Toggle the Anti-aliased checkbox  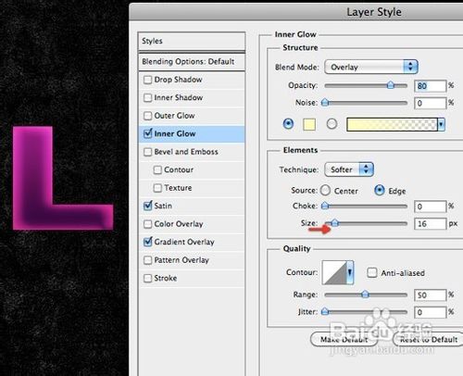[x=371, y=272]
